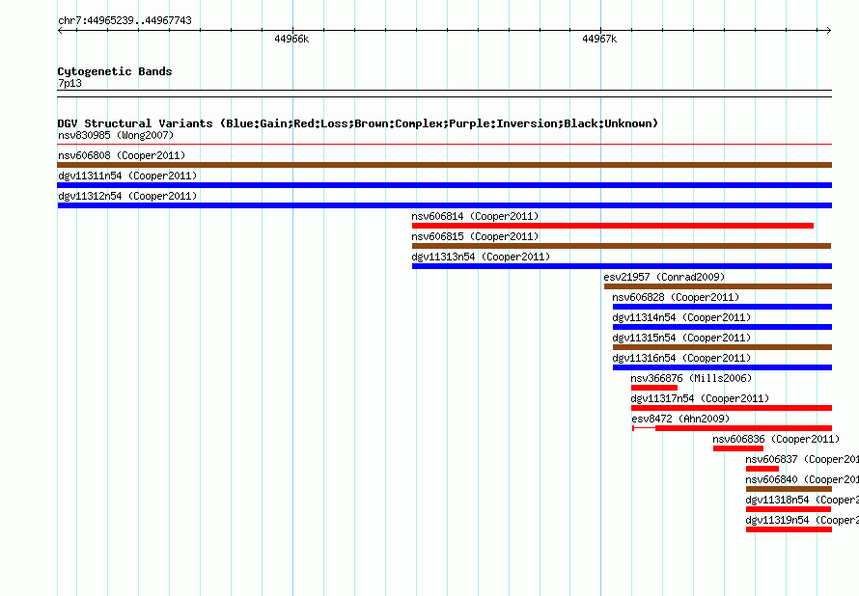Click the blue nsv606828 gain bar

coord(722,307)
